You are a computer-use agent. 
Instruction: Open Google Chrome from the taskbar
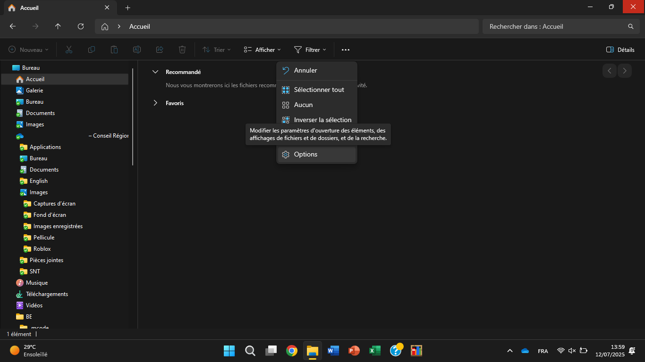tap(291, 351)
